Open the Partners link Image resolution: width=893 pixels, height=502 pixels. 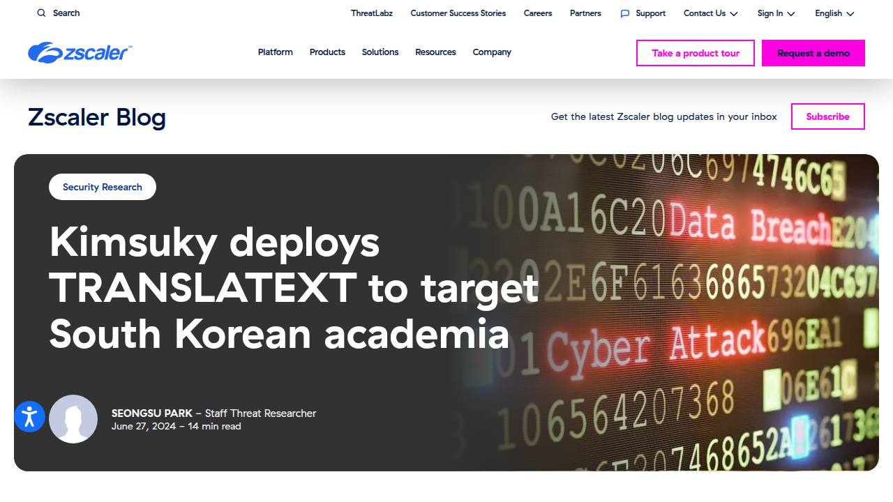tap(585, 13)
